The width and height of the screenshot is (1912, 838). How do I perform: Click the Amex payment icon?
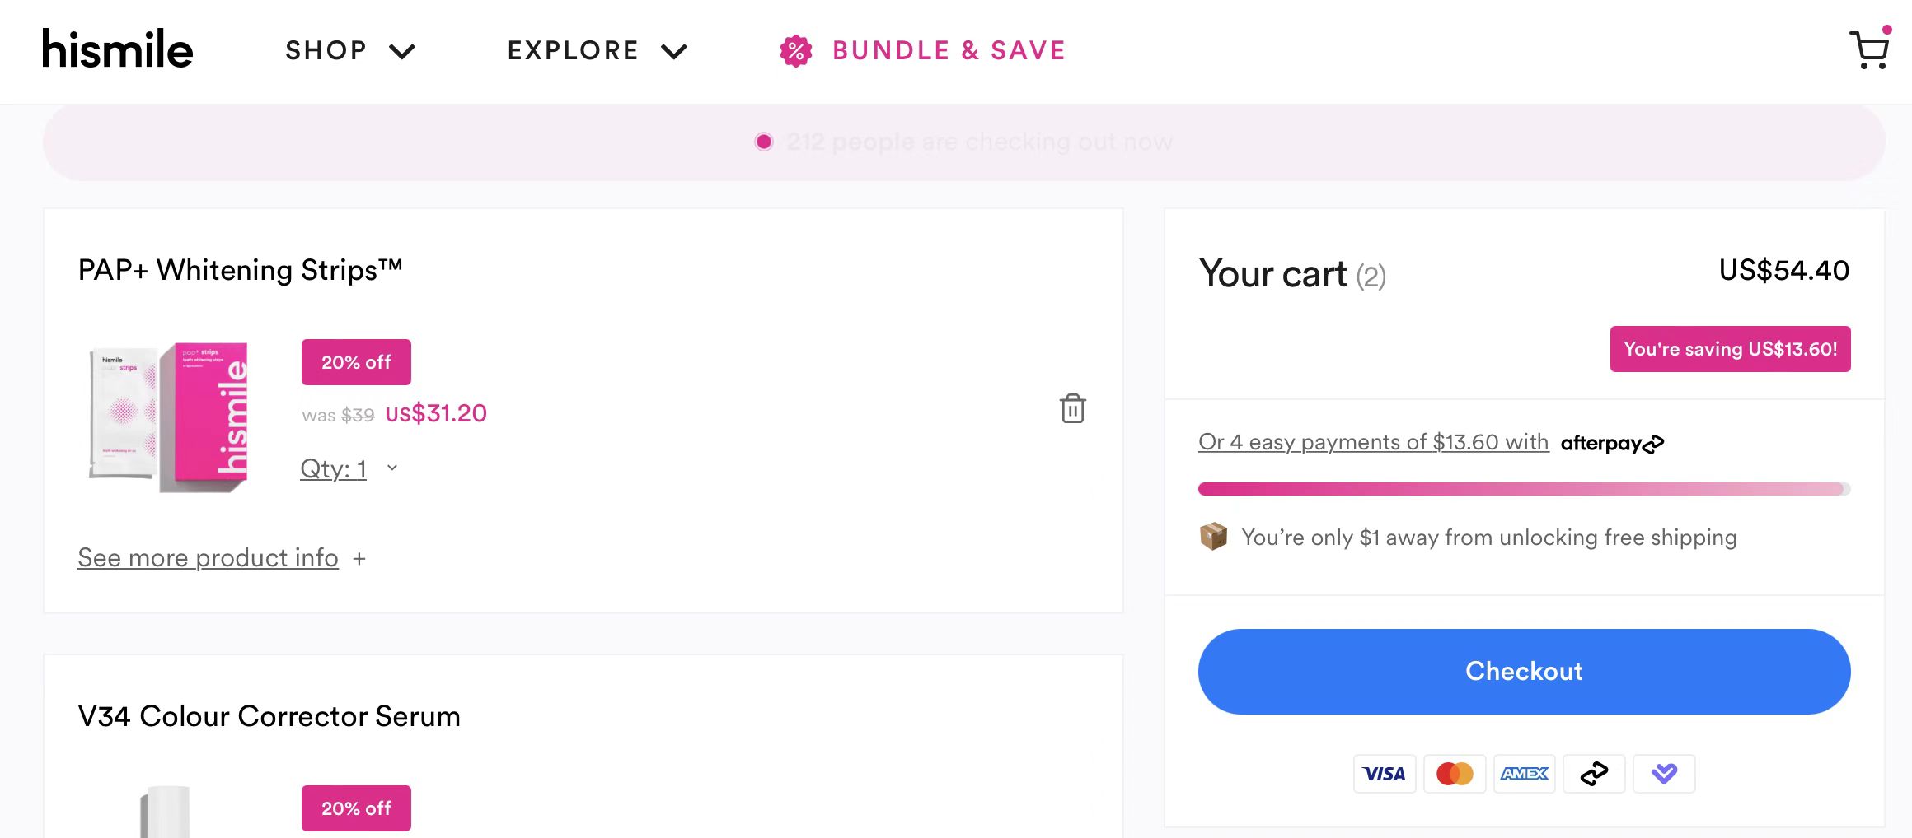[1524, 774]
